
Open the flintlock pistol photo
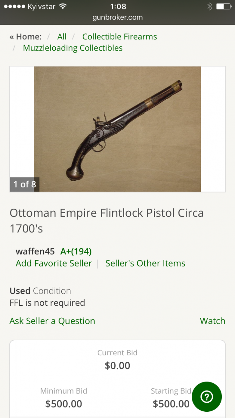[x=117, y=129]
